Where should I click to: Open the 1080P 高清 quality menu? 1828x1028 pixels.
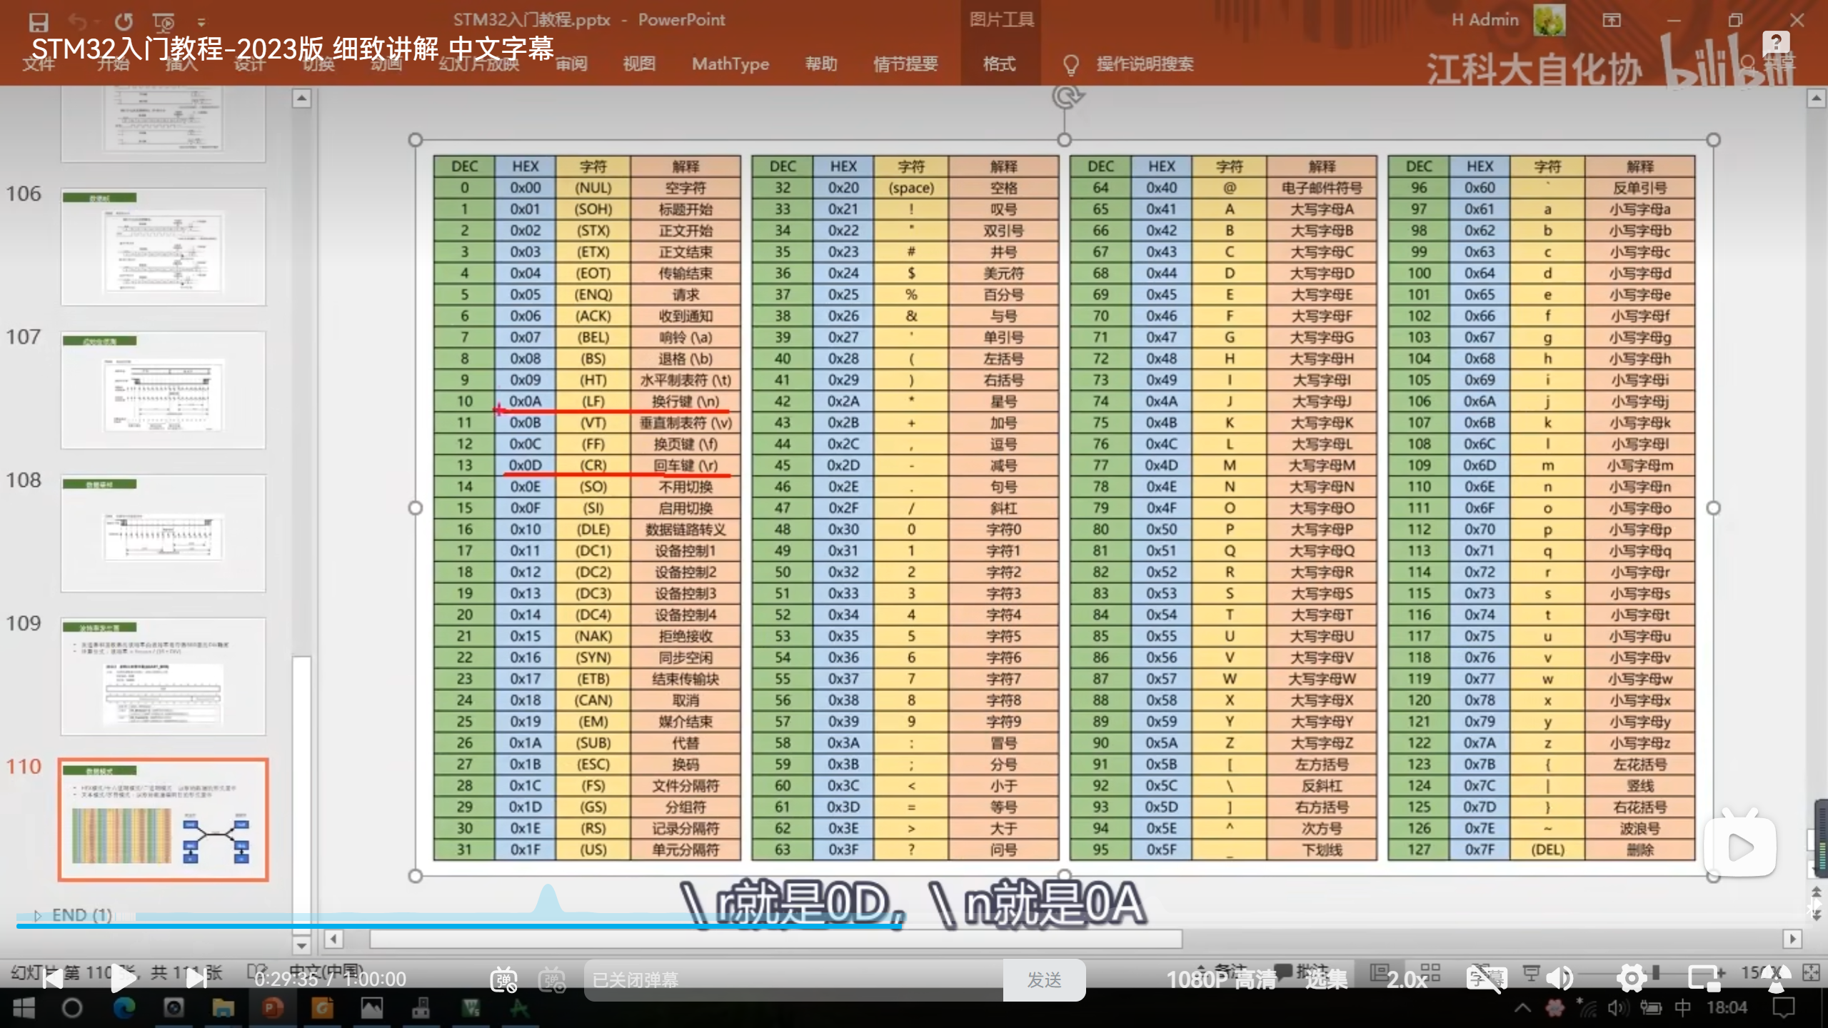1221,979
